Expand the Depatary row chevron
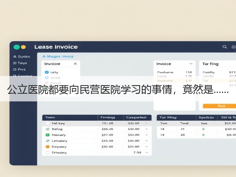236x177 pixels. [147, 147]
